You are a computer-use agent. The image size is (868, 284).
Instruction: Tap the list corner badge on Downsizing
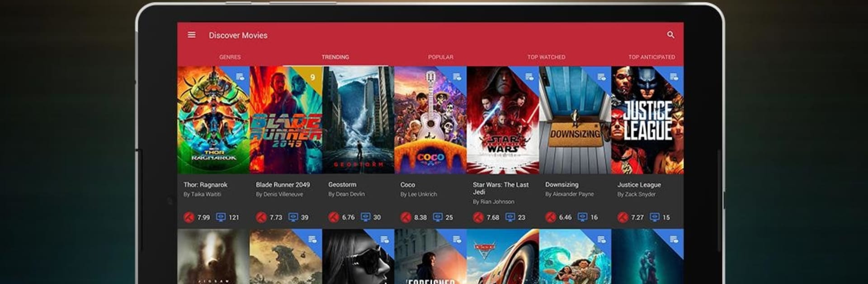coord(602,77)
